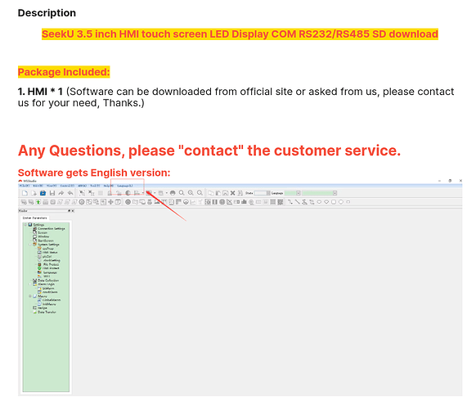
Task: Open the wide green dropdown in toolbar
Action: [x=320, y=193]
